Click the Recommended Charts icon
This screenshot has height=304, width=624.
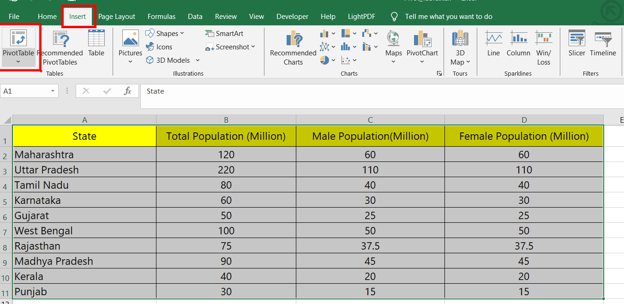click(293, 40)
